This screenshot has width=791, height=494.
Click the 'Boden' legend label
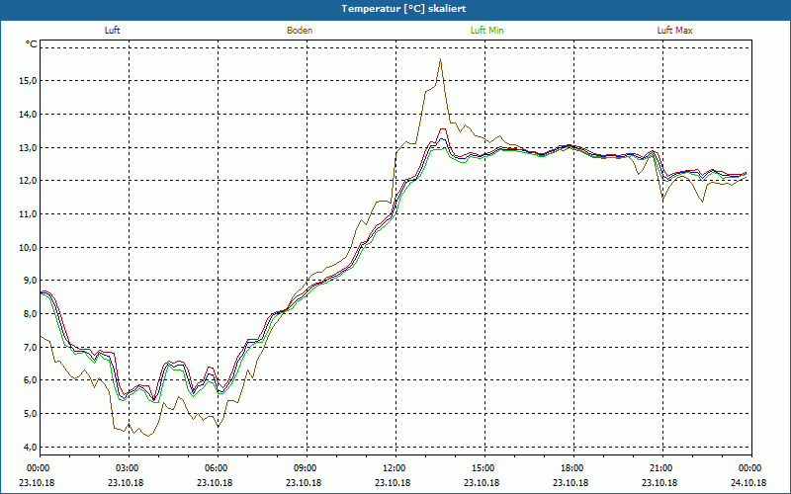300,31
